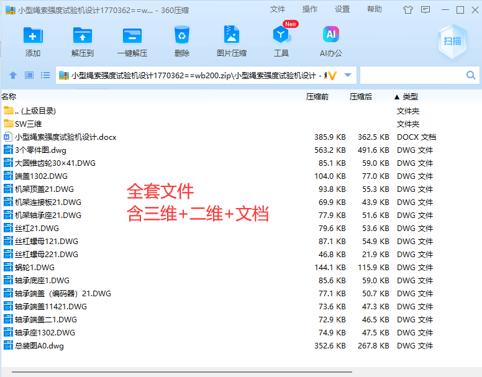Click the DWG icon of 丝杠21.DWG

click(8, 228)
